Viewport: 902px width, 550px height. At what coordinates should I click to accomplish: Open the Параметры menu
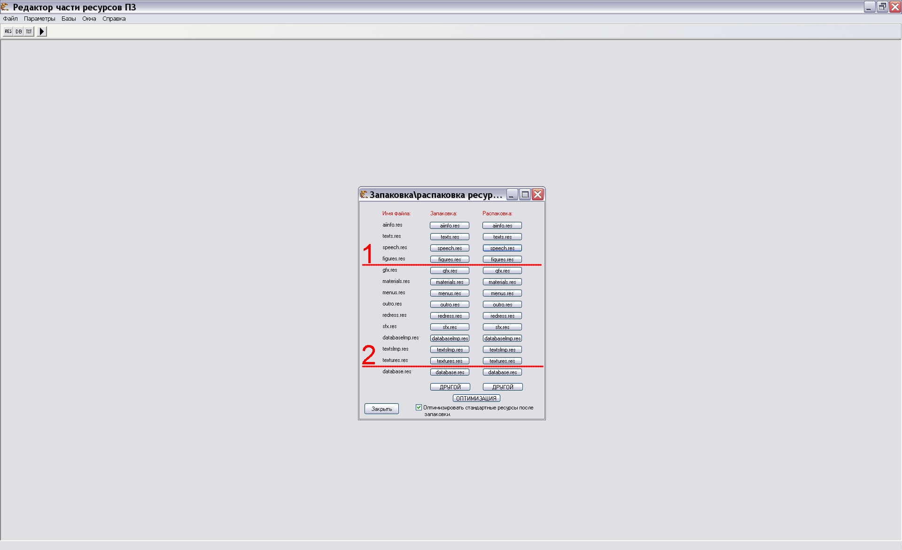click(x=39, y=19)
